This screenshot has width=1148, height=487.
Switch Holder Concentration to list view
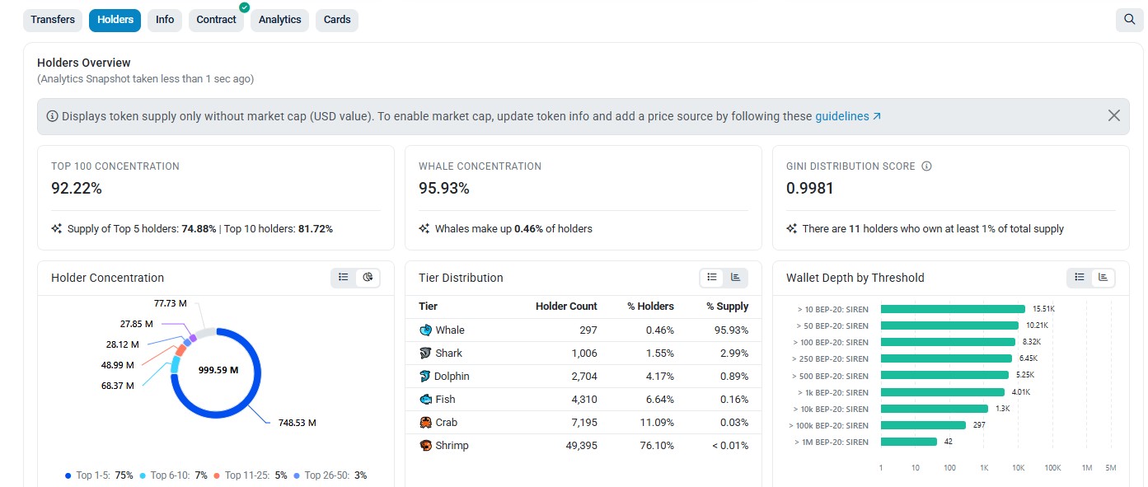tap(344, 278)
